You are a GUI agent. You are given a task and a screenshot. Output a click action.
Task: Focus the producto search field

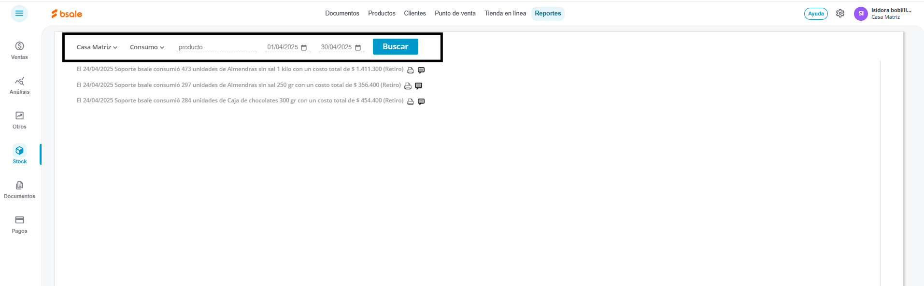click(x=217, y=47)
